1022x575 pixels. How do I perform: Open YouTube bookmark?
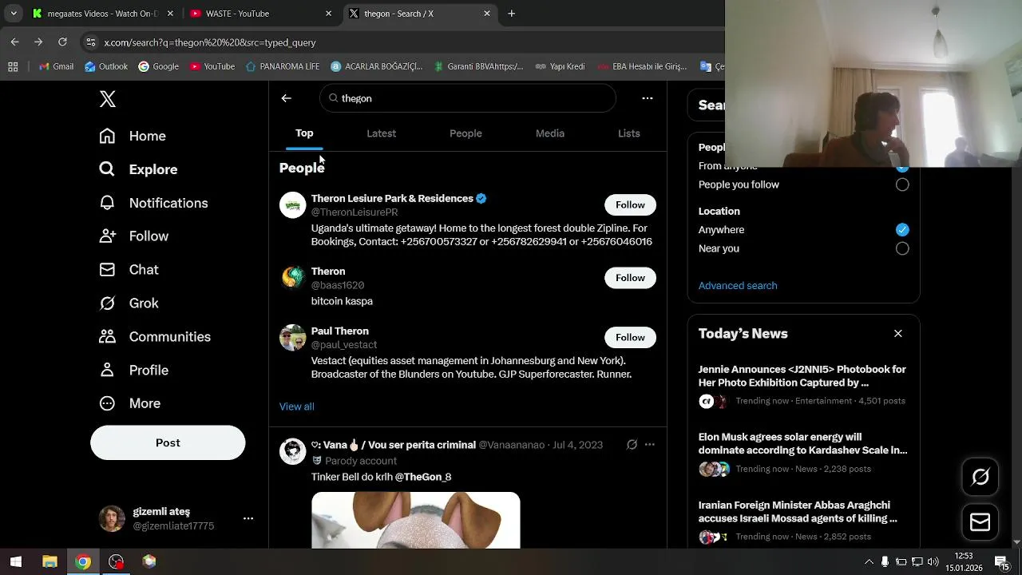point(212,66)
